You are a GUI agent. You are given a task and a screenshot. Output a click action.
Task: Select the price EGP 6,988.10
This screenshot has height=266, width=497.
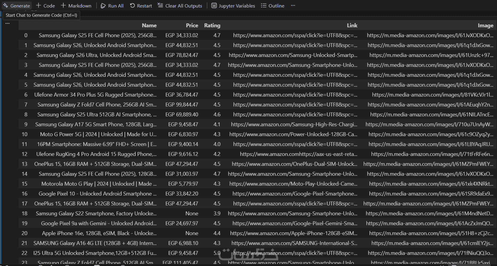click(x=183, y=243)
